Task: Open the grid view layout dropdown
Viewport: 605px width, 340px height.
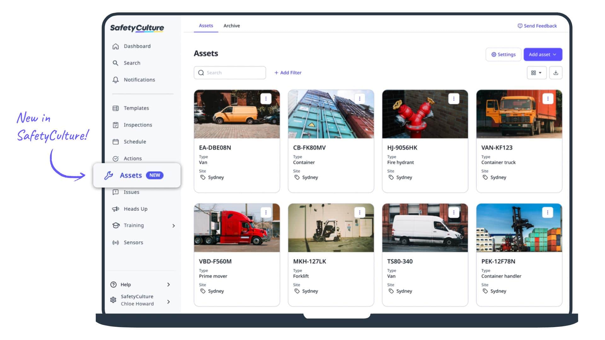Action: (x=536, y=73)
